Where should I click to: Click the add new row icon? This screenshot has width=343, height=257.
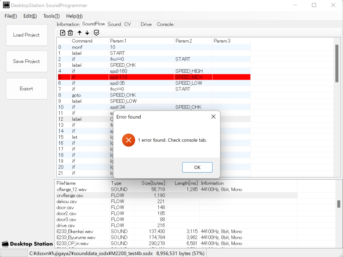(x=63, y=33)
